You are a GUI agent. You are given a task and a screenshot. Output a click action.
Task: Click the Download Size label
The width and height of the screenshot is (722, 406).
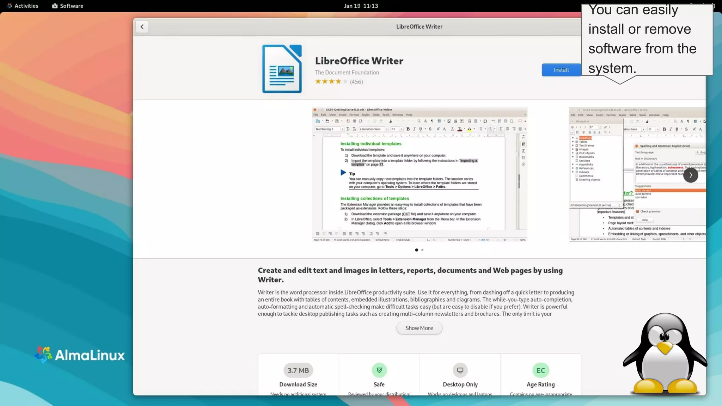tap(298, 385)
